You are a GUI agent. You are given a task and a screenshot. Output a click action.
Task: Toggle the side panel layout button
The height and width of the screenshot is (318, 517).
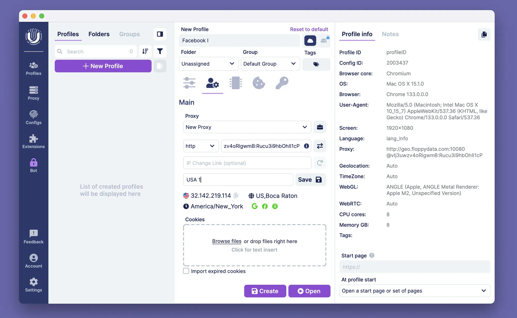(x=160, y=34)
